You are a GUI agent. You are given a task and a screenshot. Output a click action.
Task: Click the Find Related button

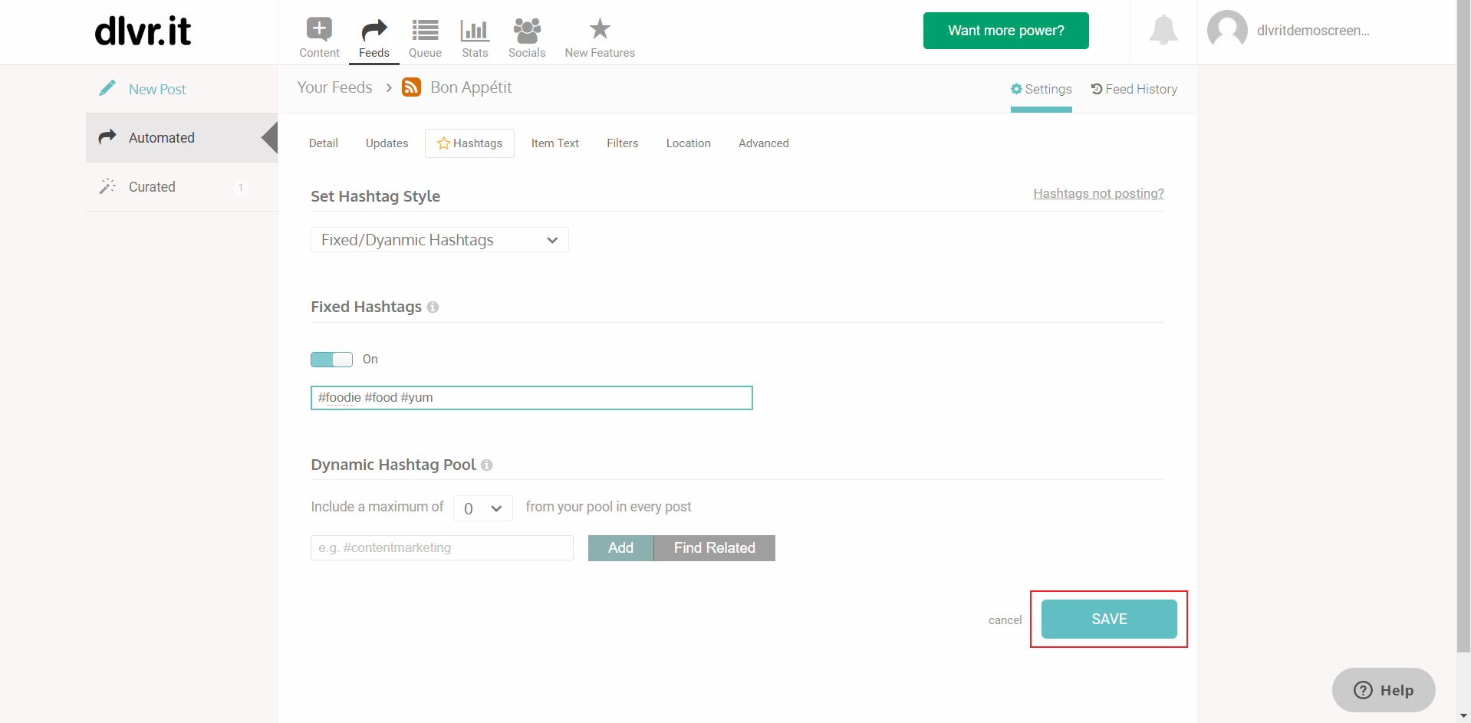coord(715,548)
